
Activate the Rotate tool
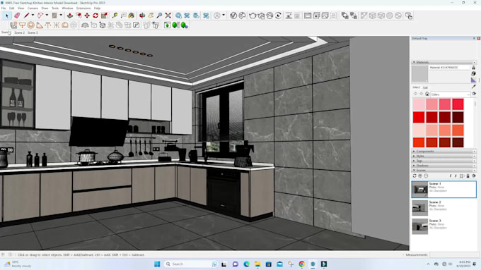[95, 16]
